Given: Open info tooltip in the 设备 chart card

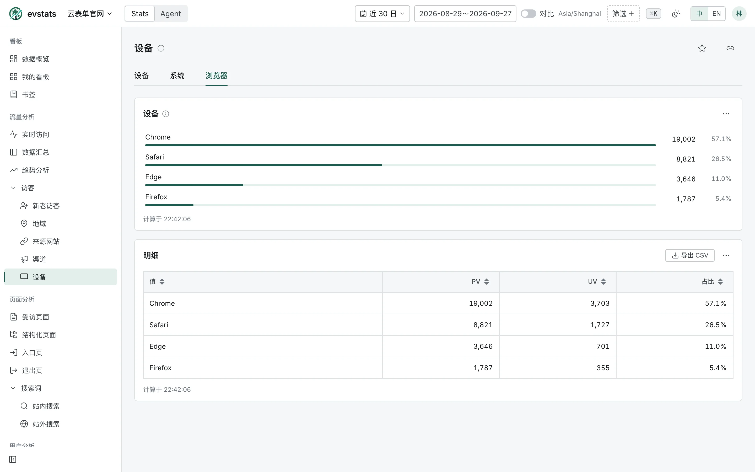Looking at the screenshot, I should (x=166, y=114).
